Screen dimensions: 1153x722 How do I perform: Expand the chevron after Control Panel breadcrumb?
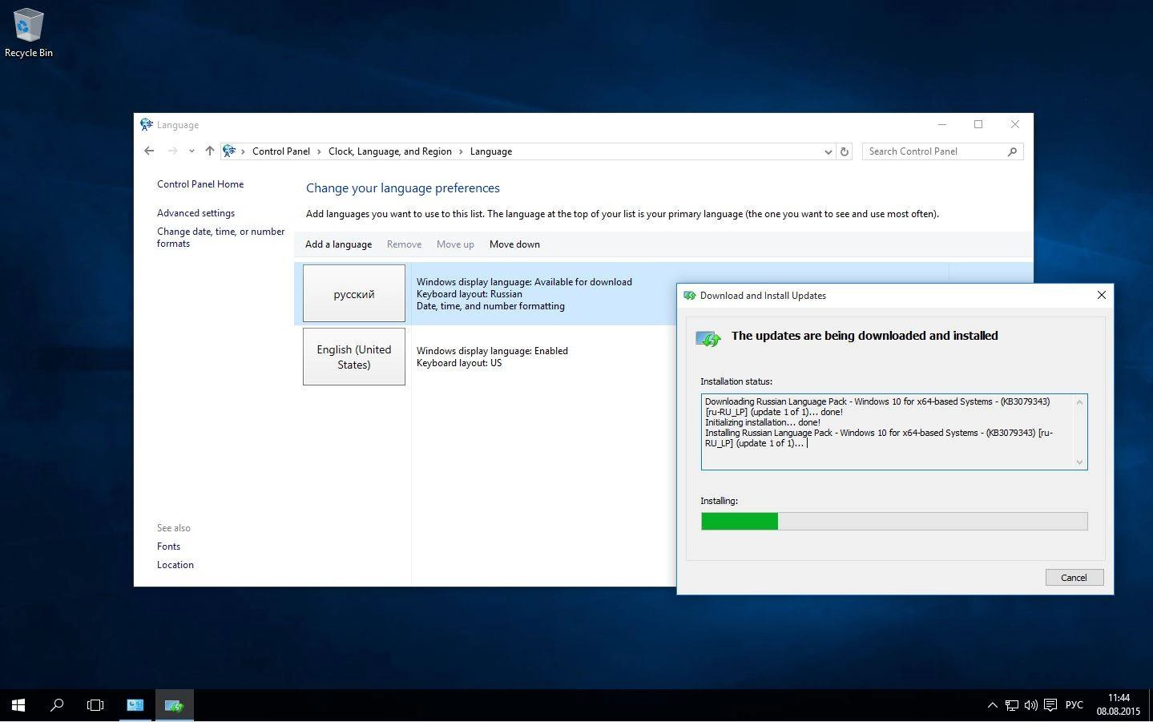coord(319,151)
